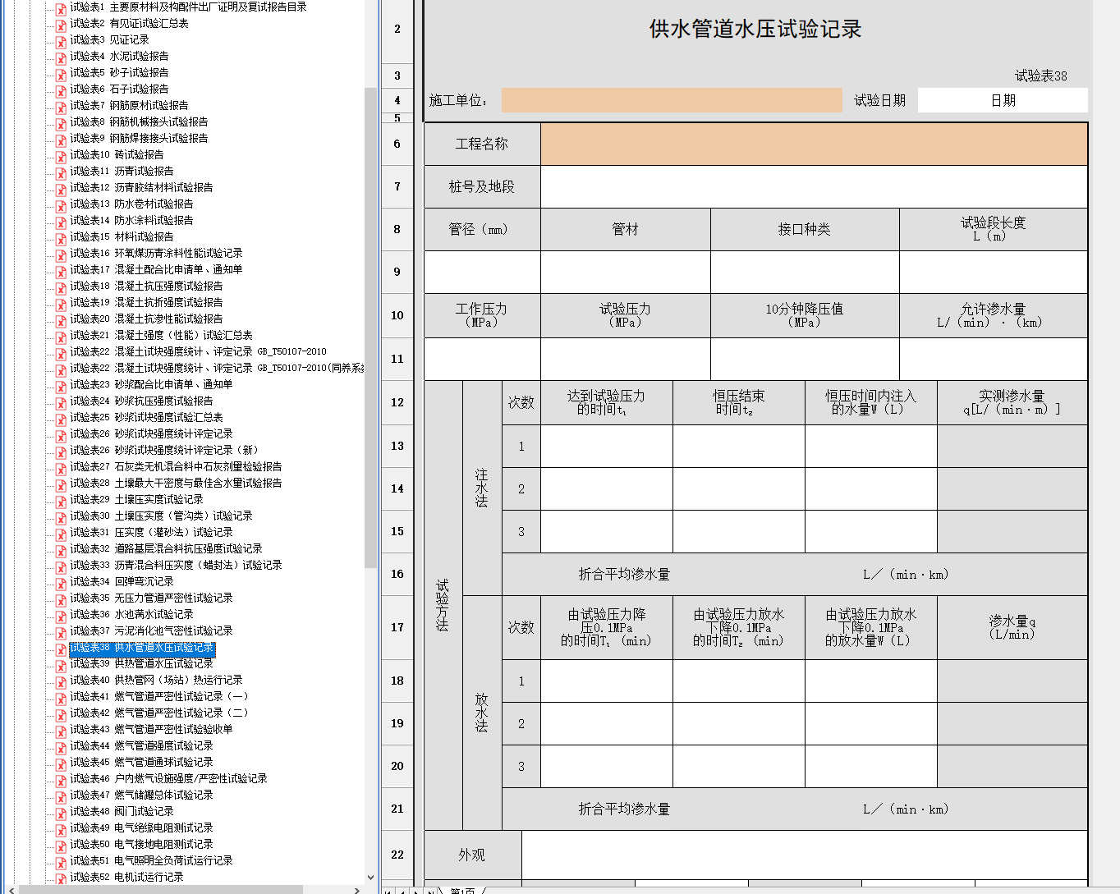
Task: Select spreadsheet row header 6
Action: coord(397,144)
